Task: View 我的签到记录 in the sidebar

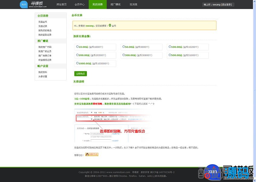Action: pos(45,35)
